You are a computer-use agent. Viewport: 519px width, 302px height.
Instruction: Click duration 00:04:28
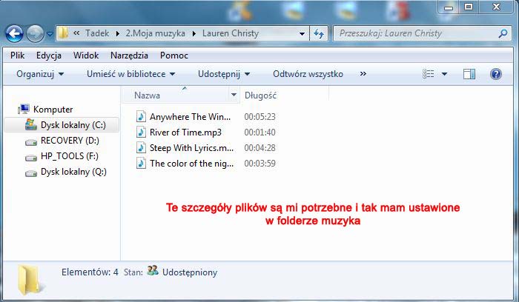(x=259, y=148)
